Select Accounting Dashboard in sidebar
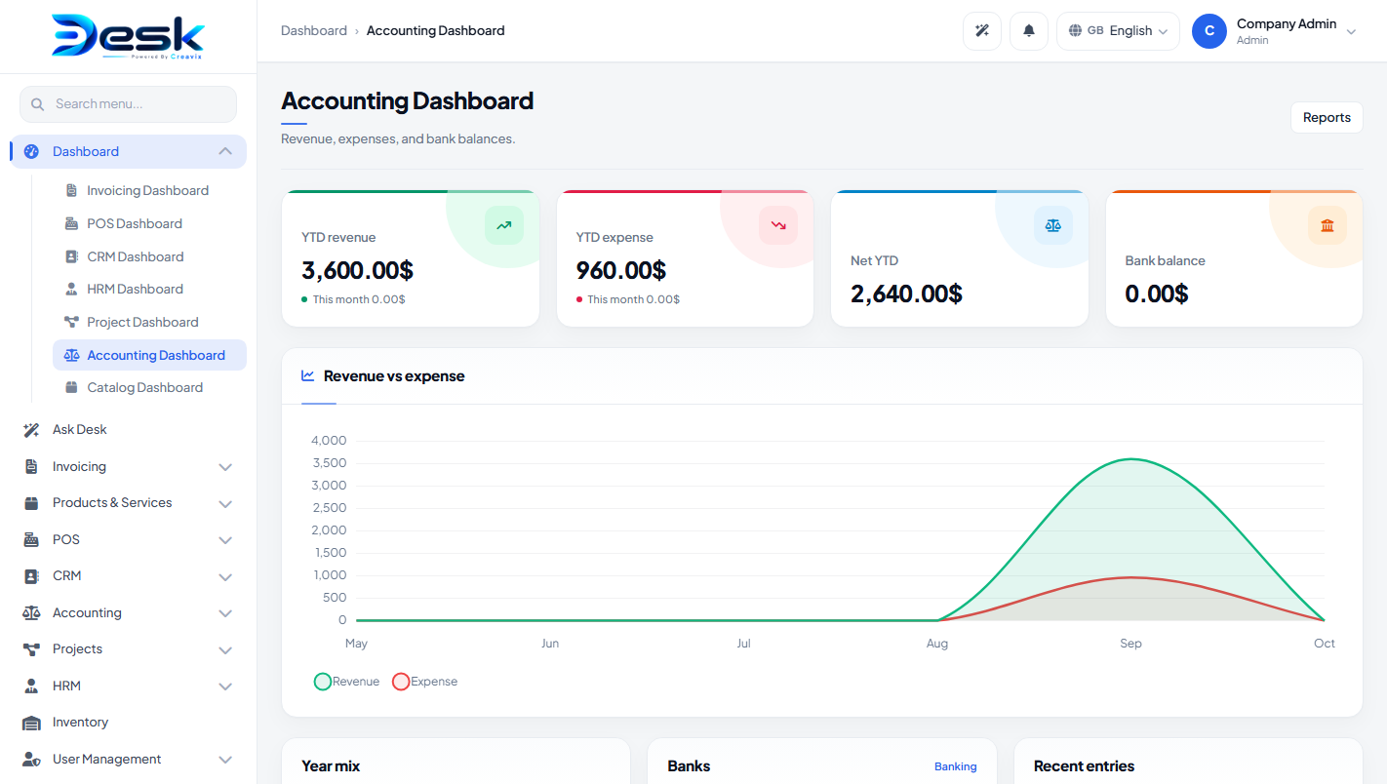 [x=149, y=355]
